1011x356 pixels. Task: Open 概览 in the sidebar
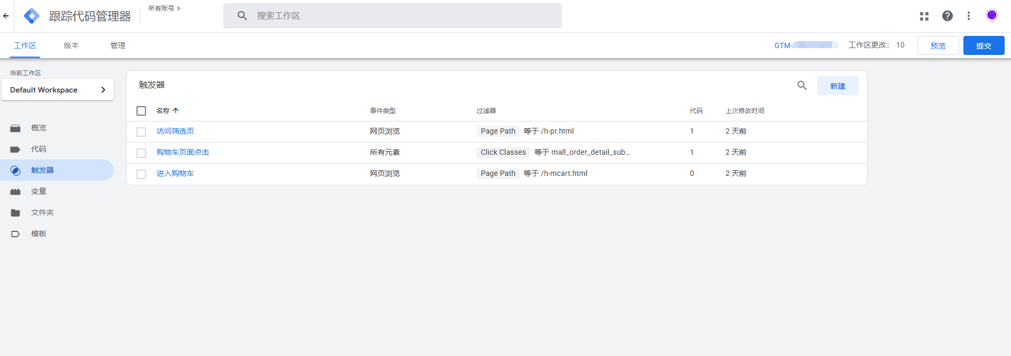39,128
